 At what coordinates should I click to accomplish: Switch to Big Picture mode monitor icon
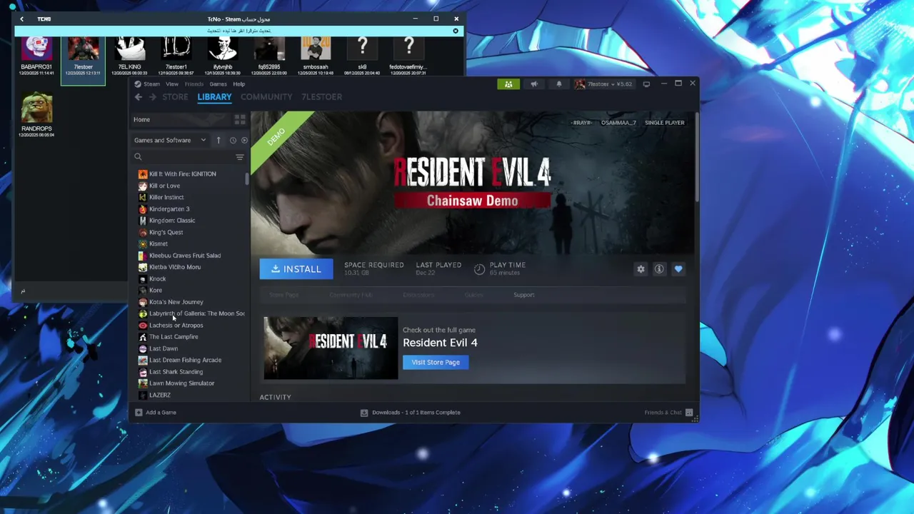coord(646,84)
